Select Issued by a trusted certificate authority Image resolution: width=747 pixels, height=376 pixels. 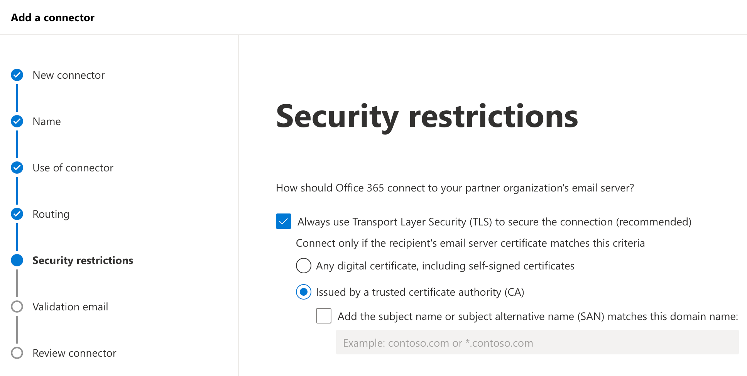(x=304, y=292)
